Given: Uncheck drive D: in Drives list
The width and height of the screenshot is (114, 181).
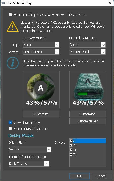Looking at the screenshot, I should (71, 145).
